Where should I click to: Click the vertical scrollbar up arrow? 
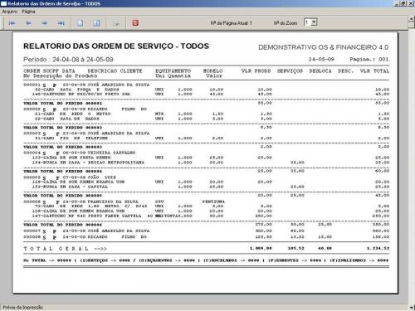[412, 18]
